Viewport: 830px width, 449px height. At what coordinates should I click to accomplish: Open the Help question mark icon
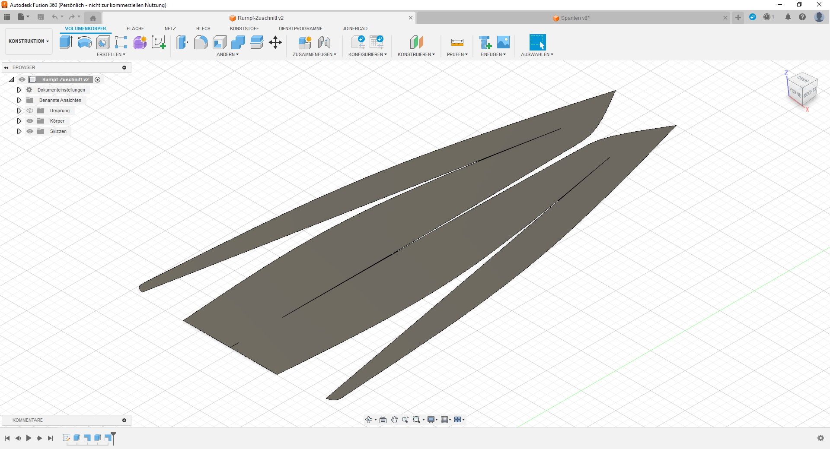pyautogui.click(x=802, y=17)
